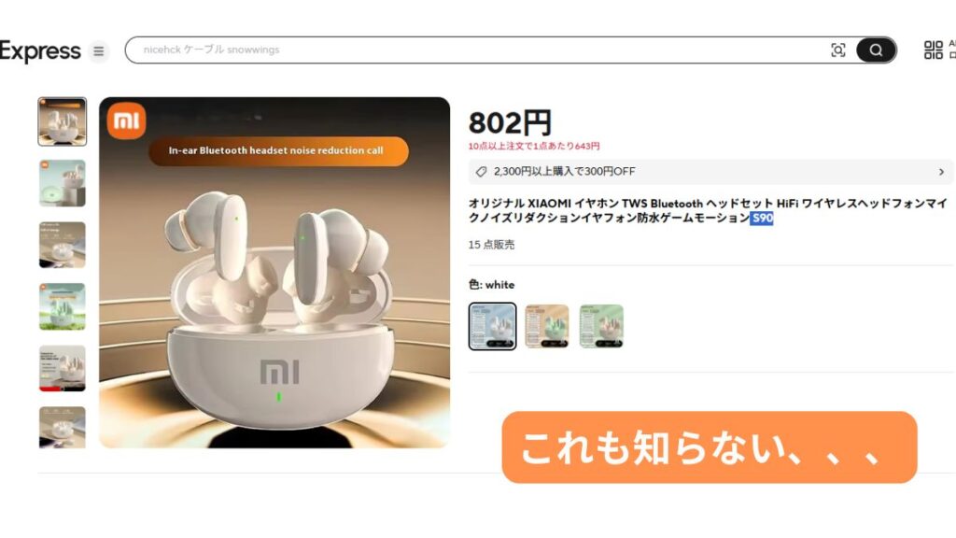This screenshot has height=538, width=956.
Task: Click the AliExpress logo
Action: tap(40, 50)
